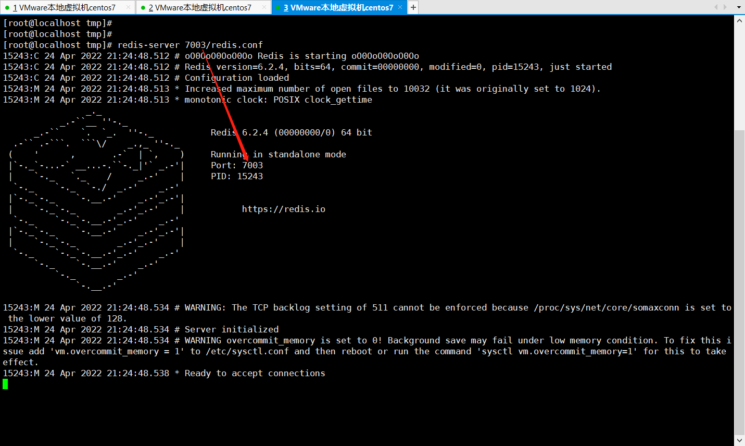Click 'monotonic clock: POSIX clock_gettime' text
This screenshot has height=446, width=745.
click(279, 100)
